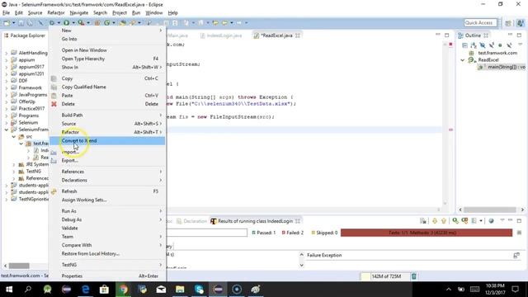Click compare icon beside Failure Exception
Viewport: 528px width, 297px height.
pyautogui.click(x=516, y=255)
